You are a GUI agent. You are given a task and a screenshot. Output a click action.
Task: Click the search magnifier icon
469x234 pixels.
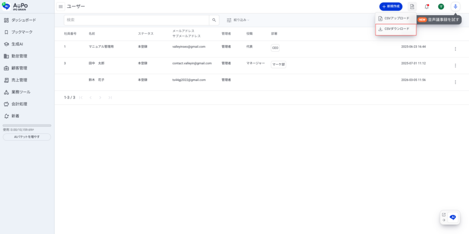tap(214, 20)
